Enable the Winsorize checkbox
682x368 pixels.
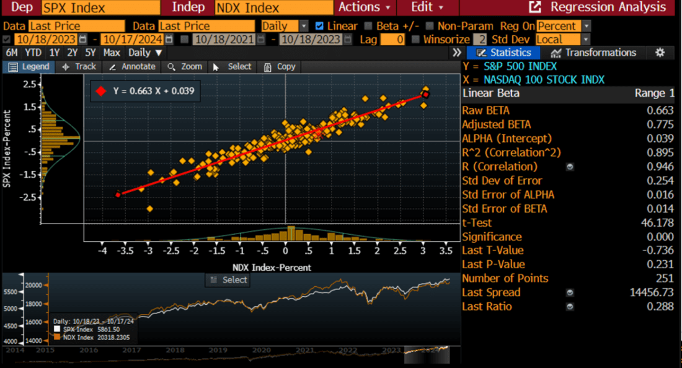pos(415,40)
